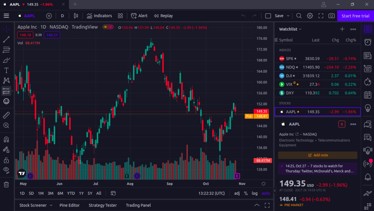This screenshot has width=374, height=211.
Task: Open the Pine Editor tab
Action: click(x=69, y=205)
